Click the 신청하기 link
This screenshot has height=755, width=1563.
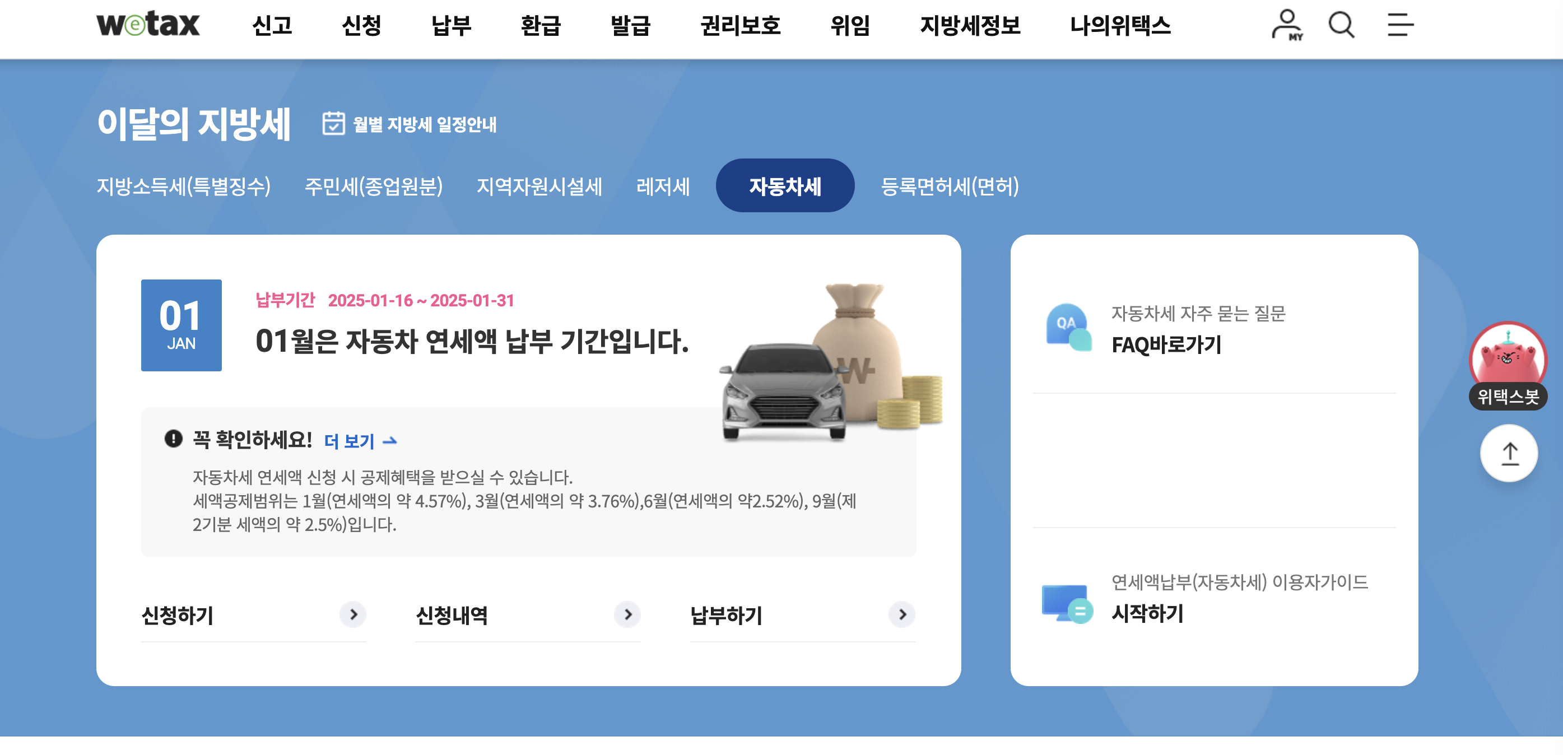pyautogui.click(x=177, y=616)
